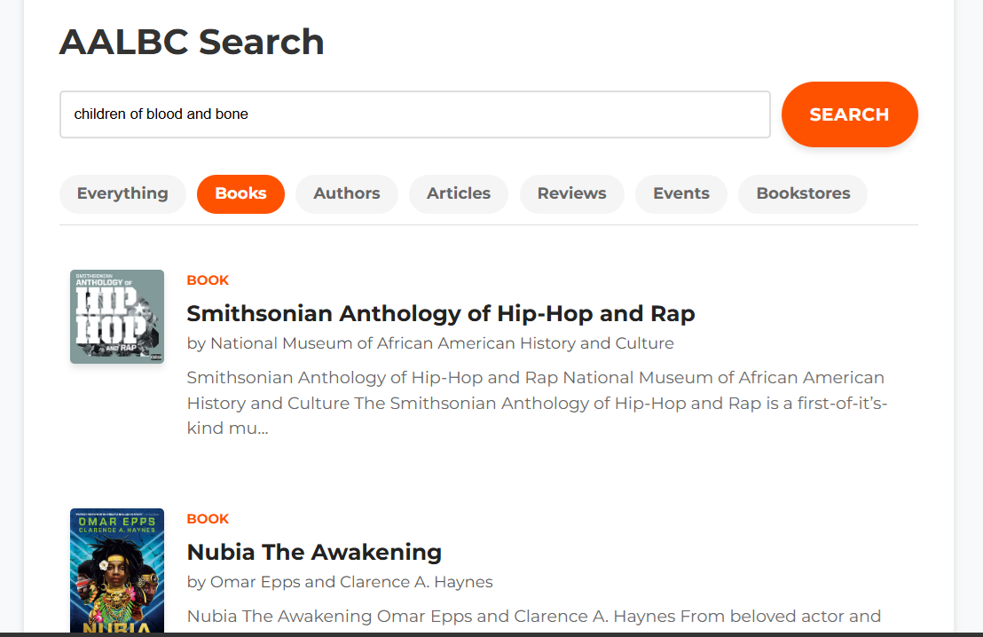Click the Smithsonian Anthology description snippet
This screenshot has width=983, height=637.
click(538, 403)
